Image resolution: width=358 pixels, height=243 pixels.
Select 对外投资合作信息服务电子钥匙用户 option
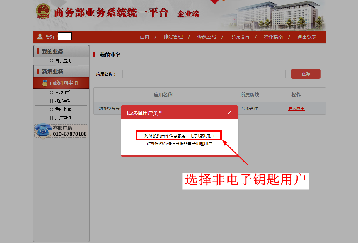click(179, 144)
